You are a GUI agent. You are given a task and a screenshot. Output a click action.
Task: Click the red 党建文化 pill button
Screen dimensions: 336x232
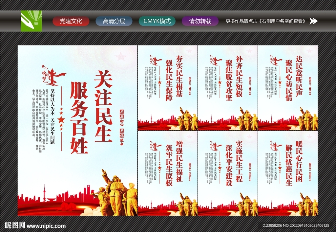(x=71, y=21)
